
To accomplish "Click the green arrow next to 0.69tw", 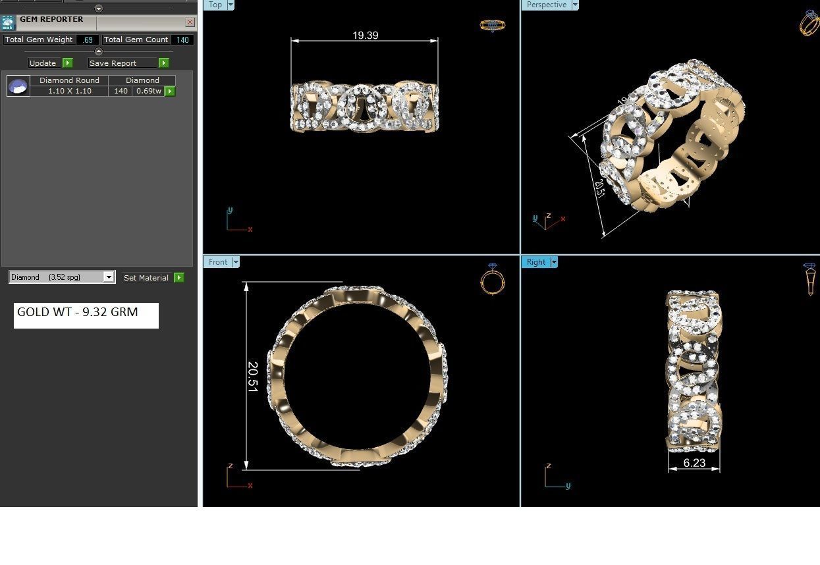I will point(170,91).
